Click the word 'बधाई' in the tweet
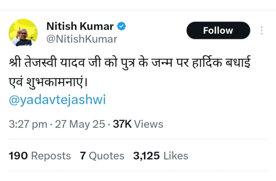The image size is (276, 181). [x=238, y=62]
